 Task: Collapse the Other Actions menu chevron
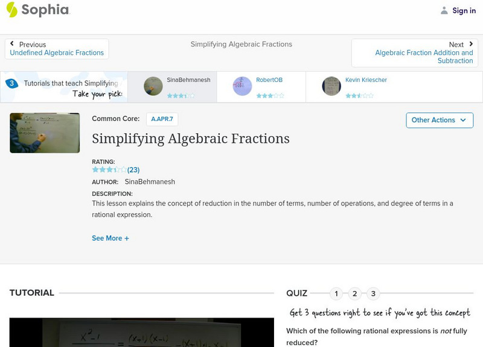(462, 120)
